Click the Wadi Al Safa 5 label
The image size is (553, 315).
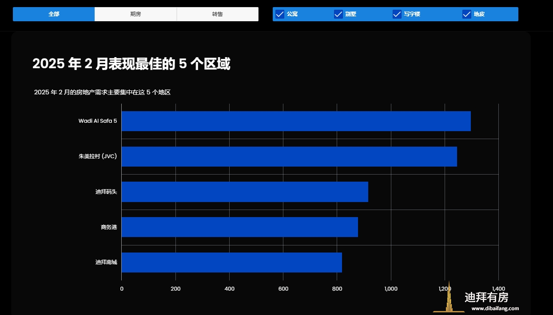[x=98, y=121]
